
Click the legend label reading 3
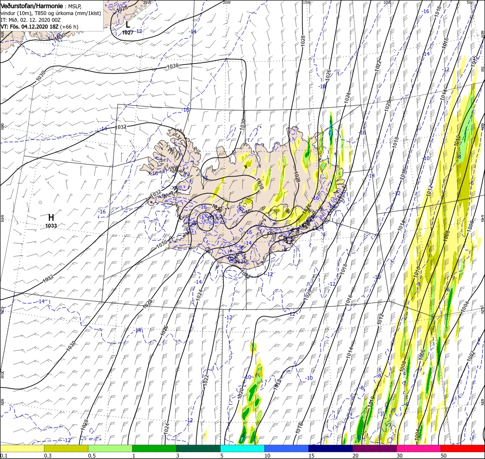tap(178, 456)
